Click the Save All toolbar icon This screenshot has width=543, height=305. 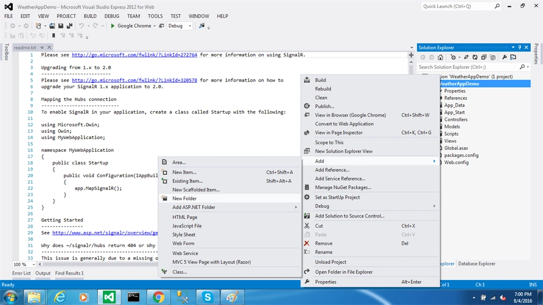click(x=69, y=25)
